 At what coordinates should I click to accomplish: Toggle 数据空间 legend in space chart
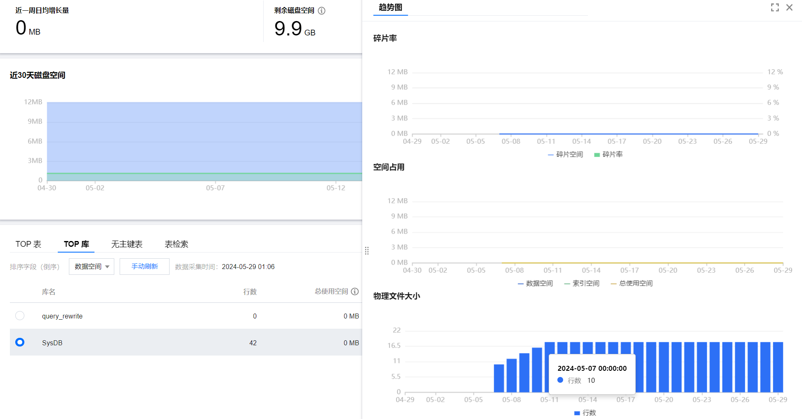535,283
